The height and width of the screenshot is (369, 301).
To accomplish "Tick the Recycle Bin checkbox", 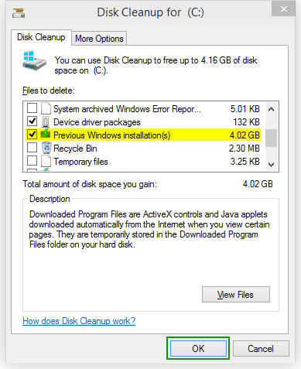I will [32, 148].
